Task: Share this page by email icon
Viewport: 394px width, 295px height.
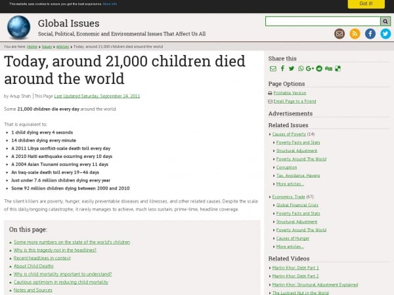Action: point(273,69)
